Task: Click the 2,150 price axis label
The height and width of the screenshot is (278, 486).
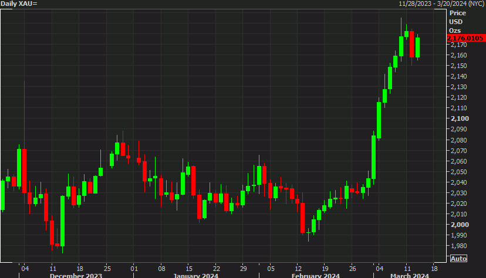Action: pos(459,66)
